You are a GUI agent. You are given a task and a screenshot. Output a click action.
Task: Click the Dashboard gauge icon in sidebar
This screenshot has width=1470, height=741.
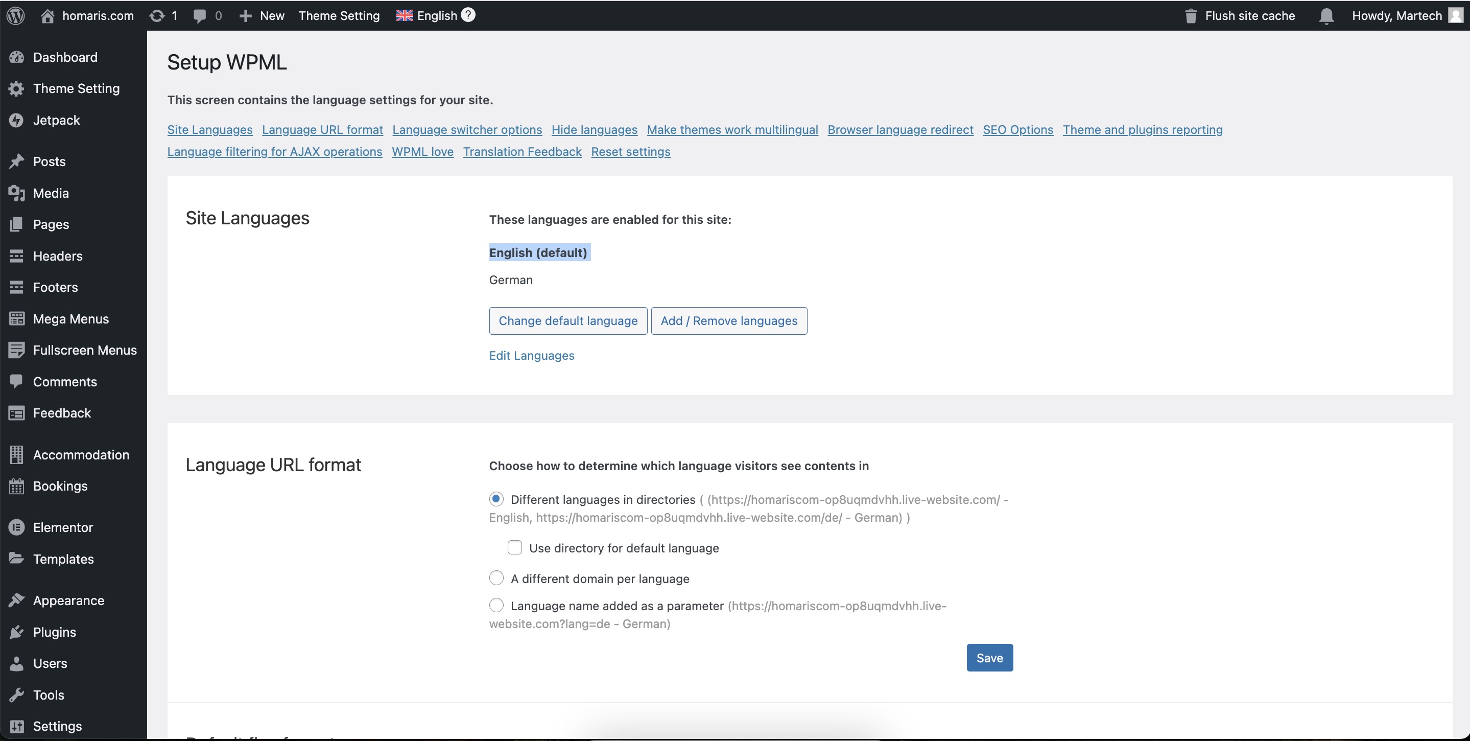pyautogui.click(x=16, y=57)
